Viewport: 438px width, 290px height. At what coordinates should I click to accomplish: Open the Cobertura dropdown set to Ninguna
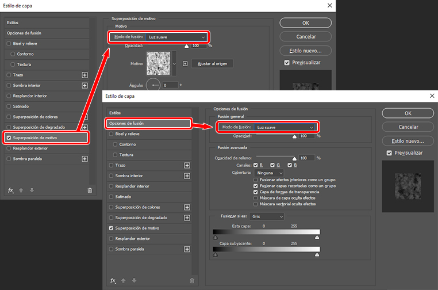270,173
